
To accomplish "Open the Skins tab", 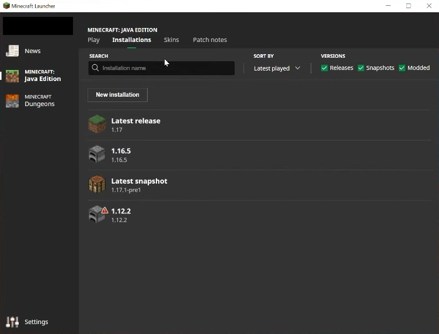I will [172, 40].
